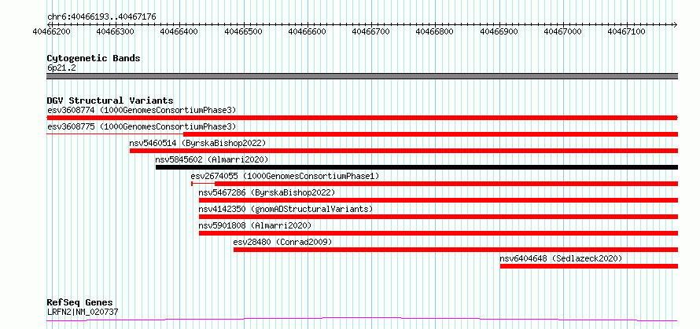Click the 40466200 ruler position label
This screenshot has height=329, width=700.
(52, 31)
